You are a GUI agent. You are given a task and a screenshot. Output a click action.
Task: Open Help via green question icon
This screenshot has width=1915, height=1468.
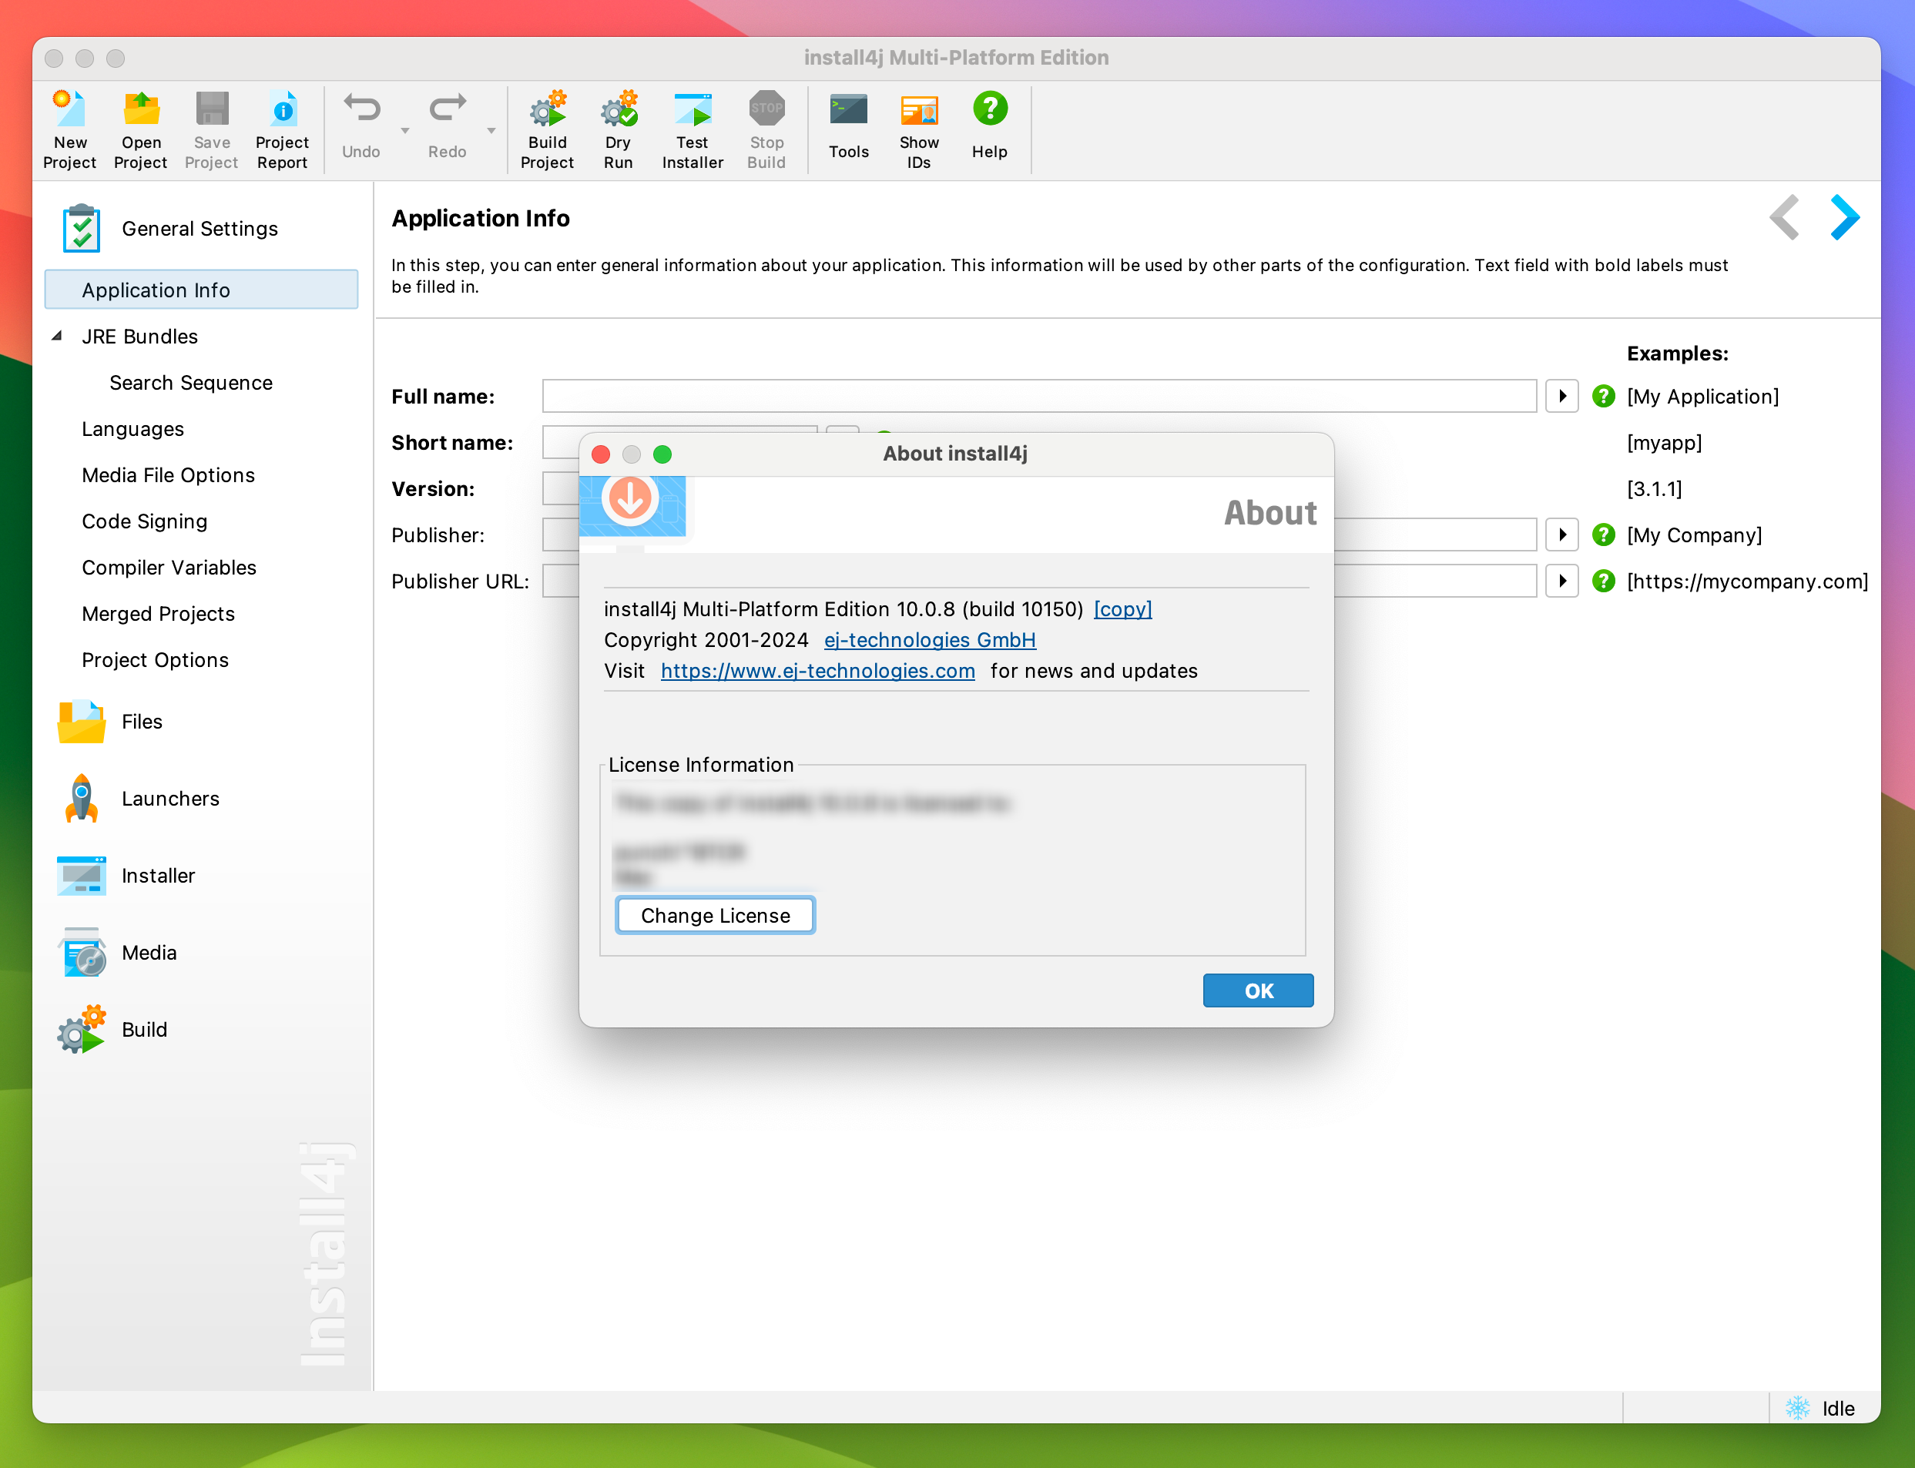coord(989,109)
